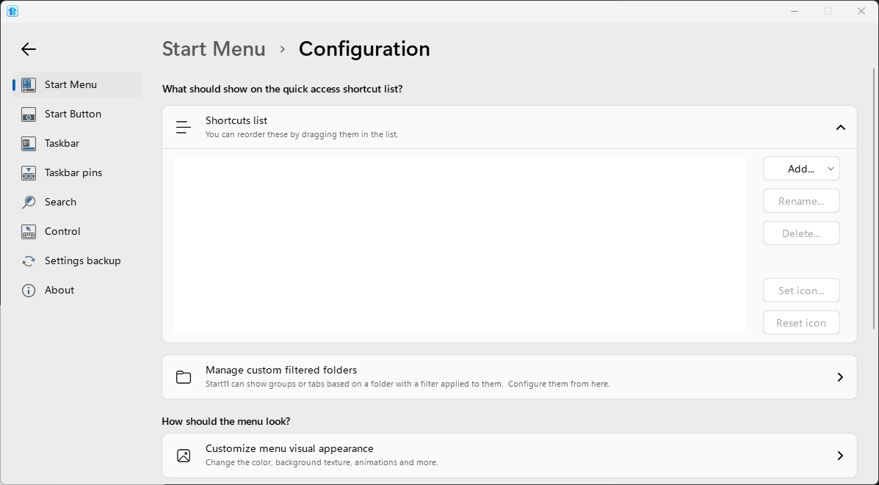Click the Set icon... button
Viewport: 879px width, 485px height.
(x=801, y=290)
